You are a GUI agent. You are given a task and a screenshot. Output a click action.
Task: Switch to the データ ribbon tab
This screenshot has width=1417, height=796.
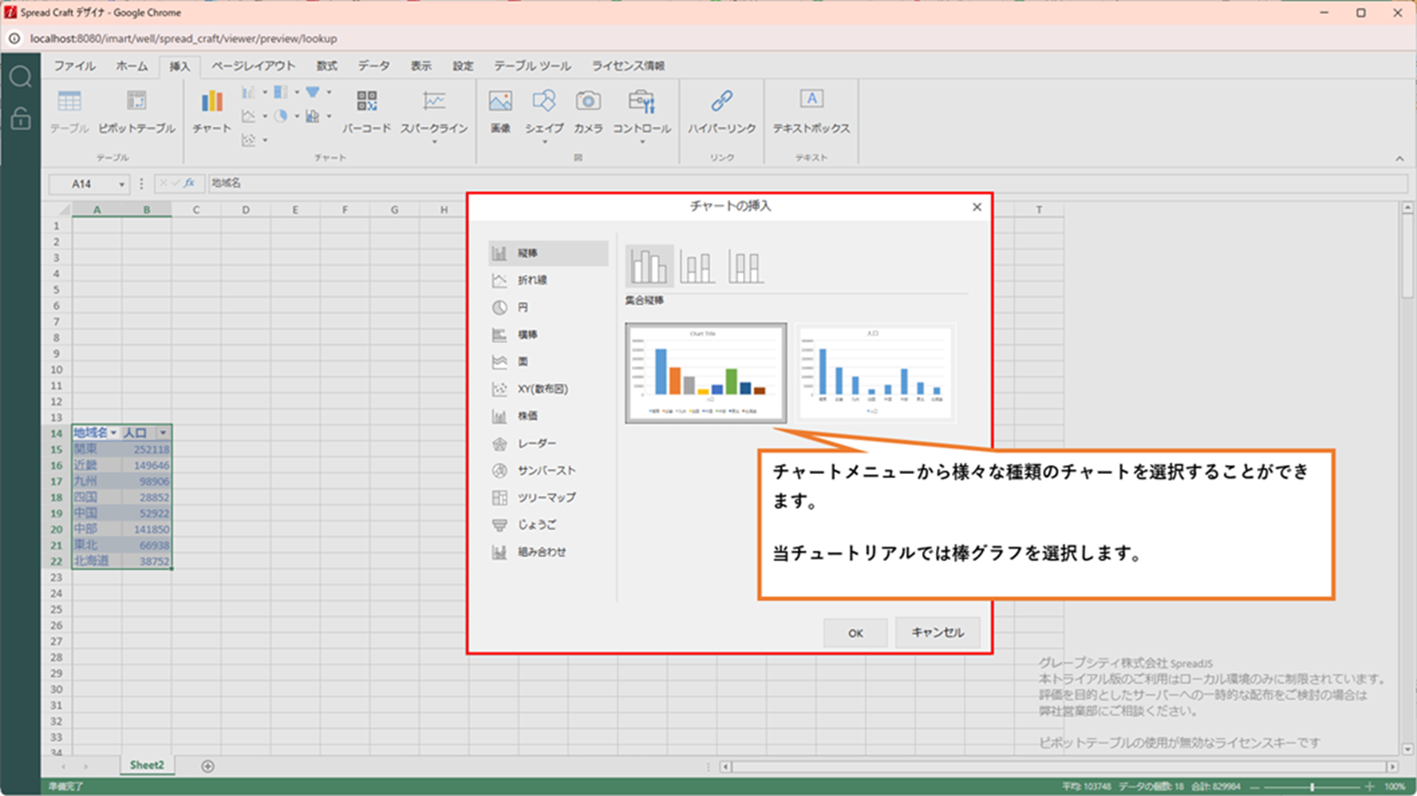(x=373, y=66)
